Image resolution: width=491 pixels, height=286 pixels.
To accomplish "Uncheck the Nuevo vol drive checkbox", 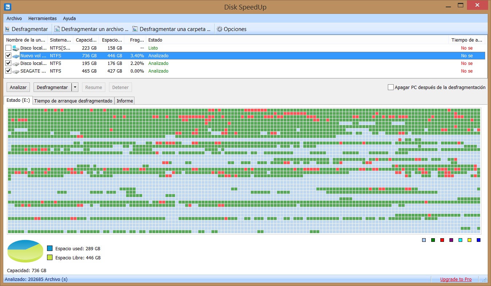I will [x=8, y=56].
